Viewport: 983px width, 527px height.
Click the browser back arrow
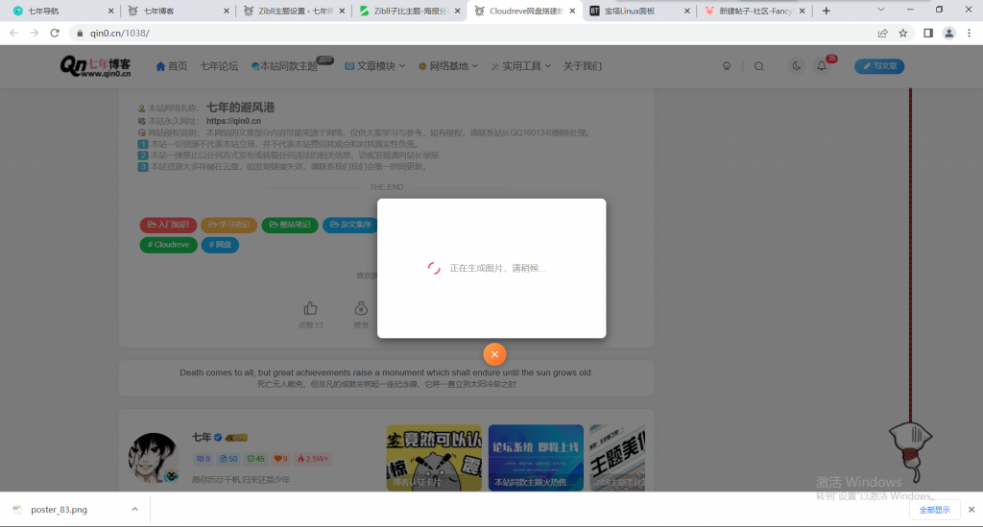[x=13, y=33]
